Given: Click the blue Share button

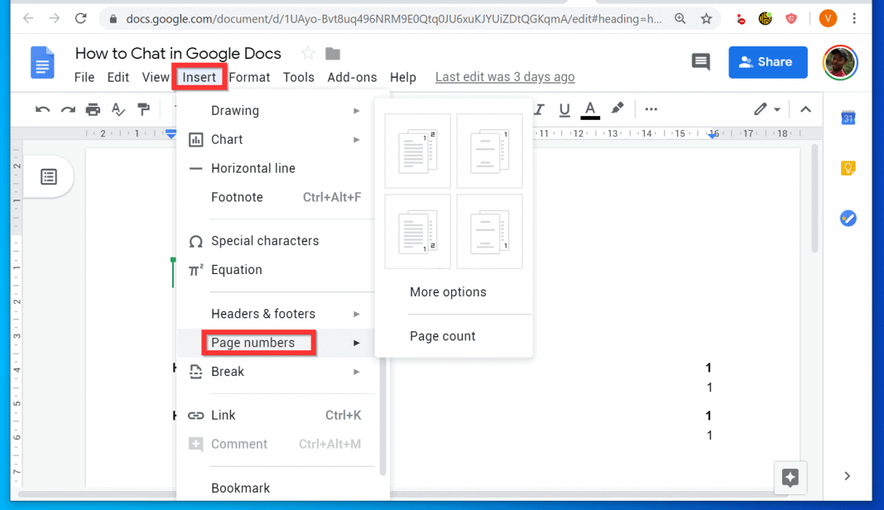Looking at the screenshot, I should click(767, 62).
